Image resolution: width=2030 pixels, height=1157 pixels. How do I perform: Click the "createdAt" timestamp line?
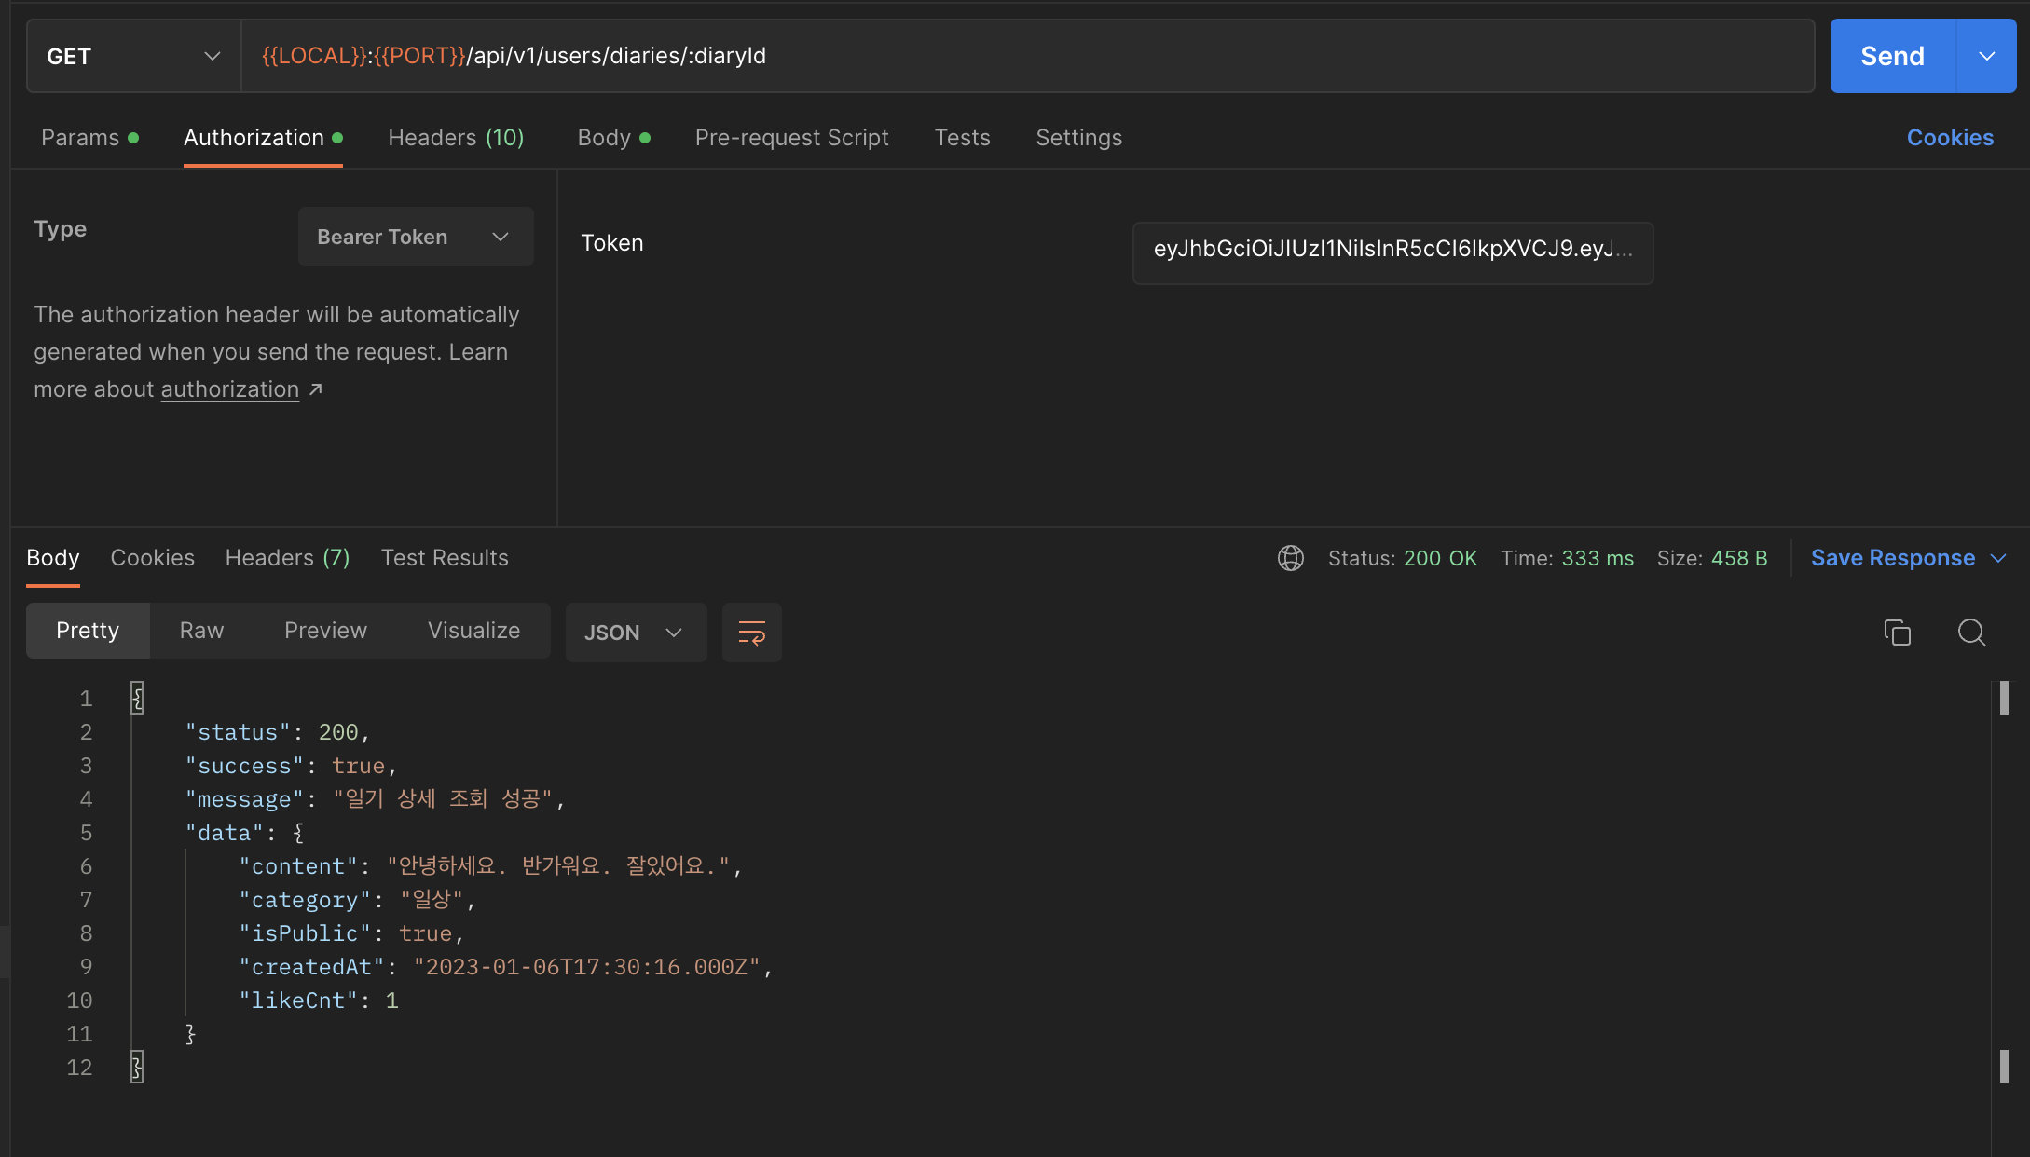click(x=506, y=967)
